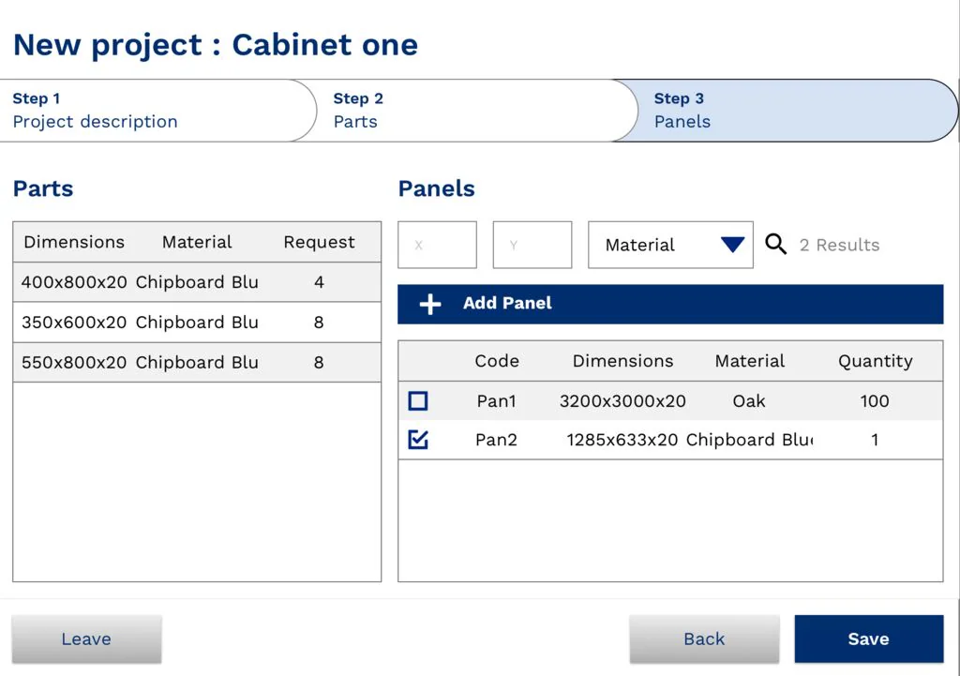Click the Material dropdown arrow

[732, 245]
